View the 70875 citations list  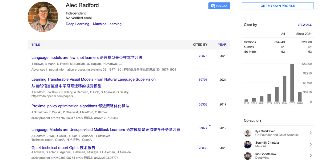(x=203, y=56)
